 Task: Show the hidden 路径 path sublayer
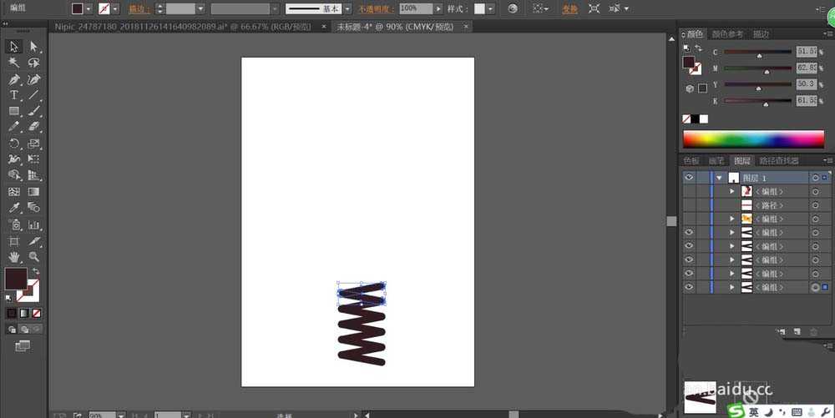pos(689,205)
